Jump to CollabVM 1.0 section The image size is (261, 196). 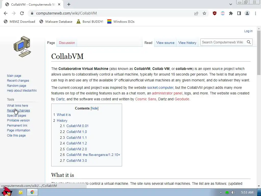click(x=76, y=132)
